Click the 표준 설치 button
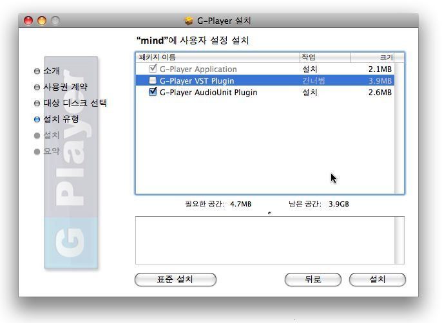Image resolution: width=442 pixels, height=323 pixels. pyautogui.click(x=175, y=279)
